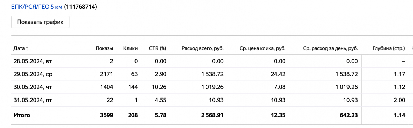
Task: Click the Итого row label
Action: click(22, 115)
